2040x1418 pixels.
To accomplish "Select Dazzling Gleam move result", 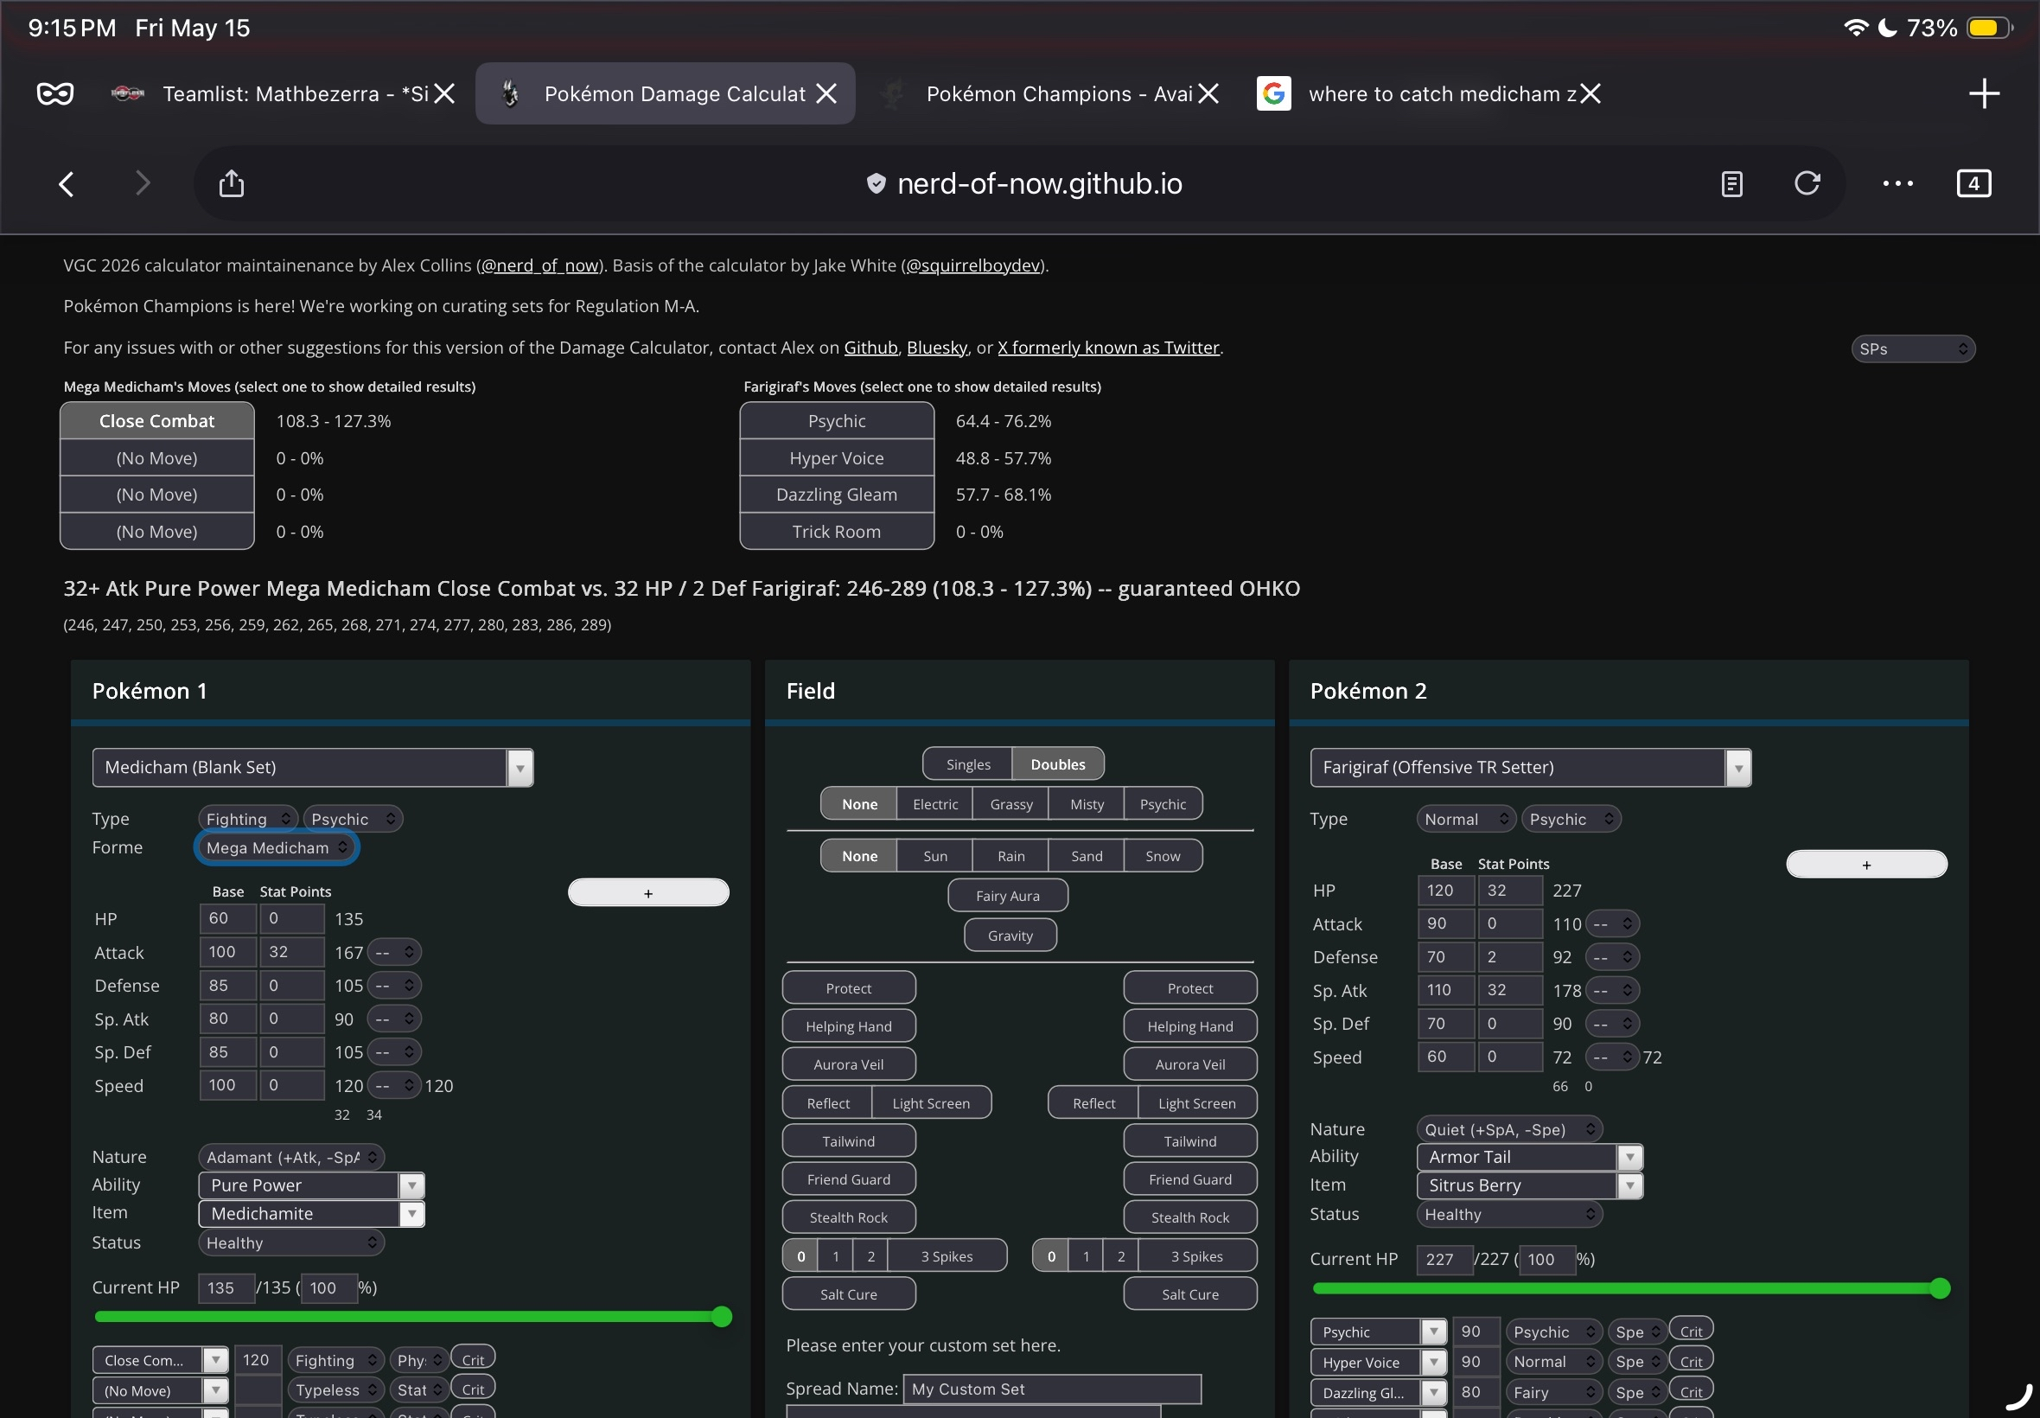I will pos(837,495).
